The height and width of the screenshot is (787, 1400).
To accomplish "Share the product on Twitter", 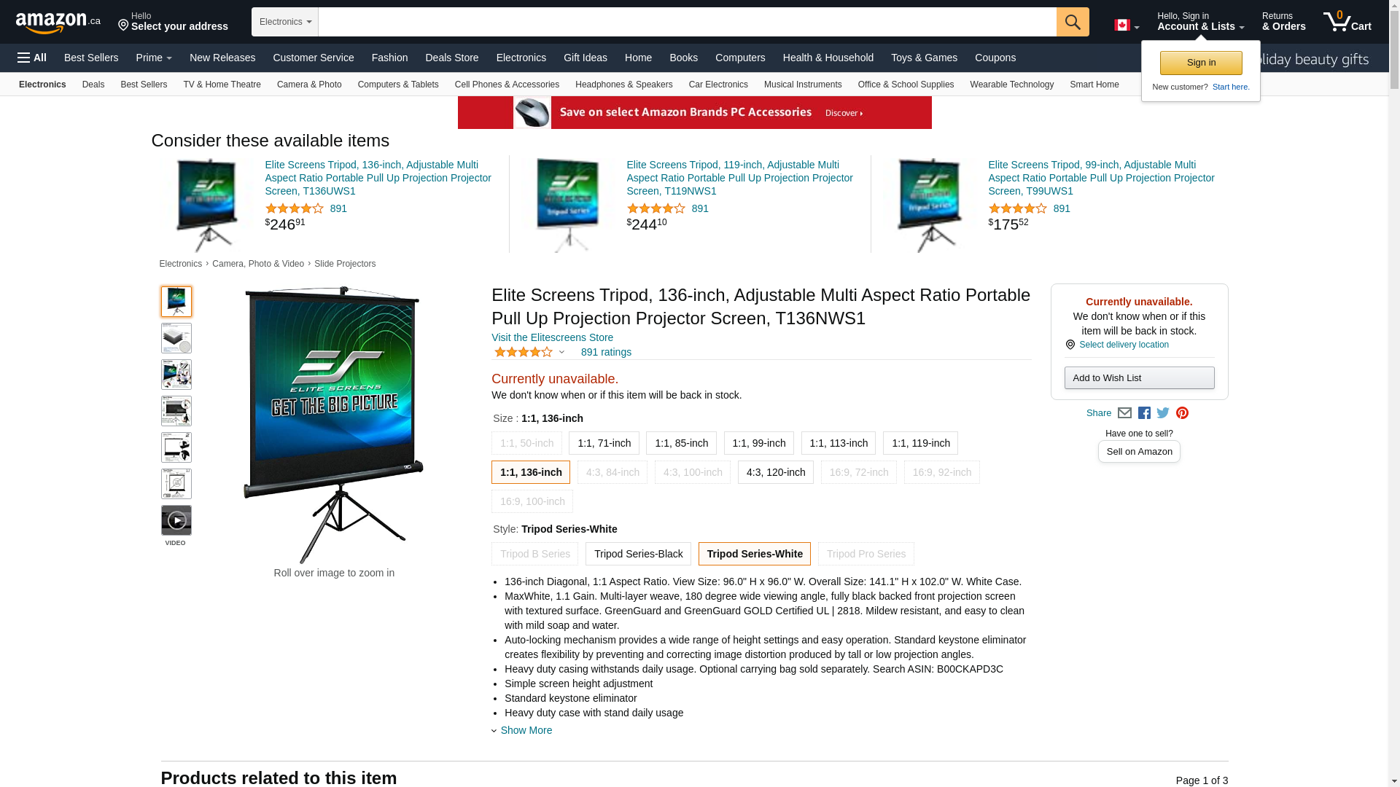I will point(1163,413).
